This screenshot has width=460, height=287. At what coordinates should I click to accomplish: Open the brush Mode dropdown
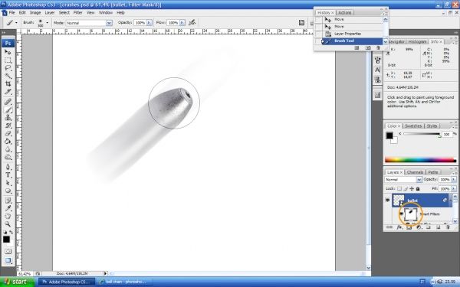[x=89, y=23]
